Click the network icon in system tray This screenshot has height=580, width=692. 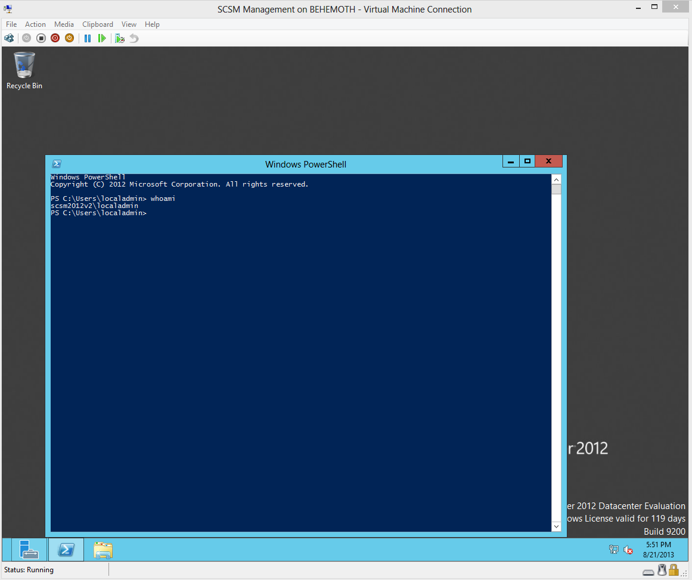coord(613,550)
